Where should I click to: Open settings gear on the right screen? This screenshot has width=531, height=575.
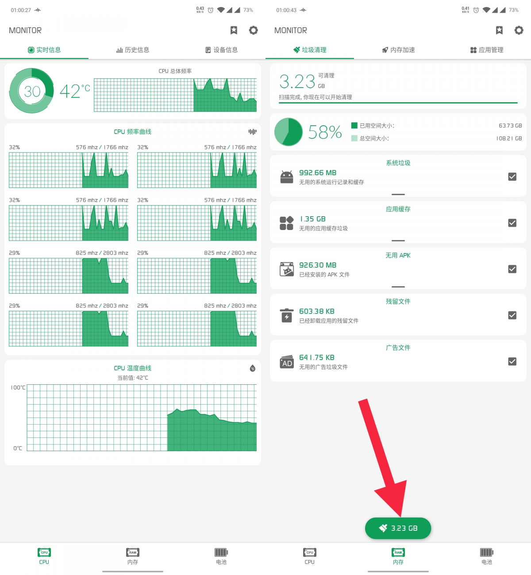[x=519, y=30]
